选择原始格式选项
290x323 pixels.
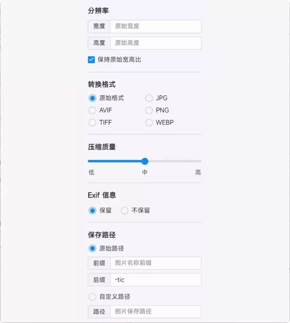pos(92,98)
